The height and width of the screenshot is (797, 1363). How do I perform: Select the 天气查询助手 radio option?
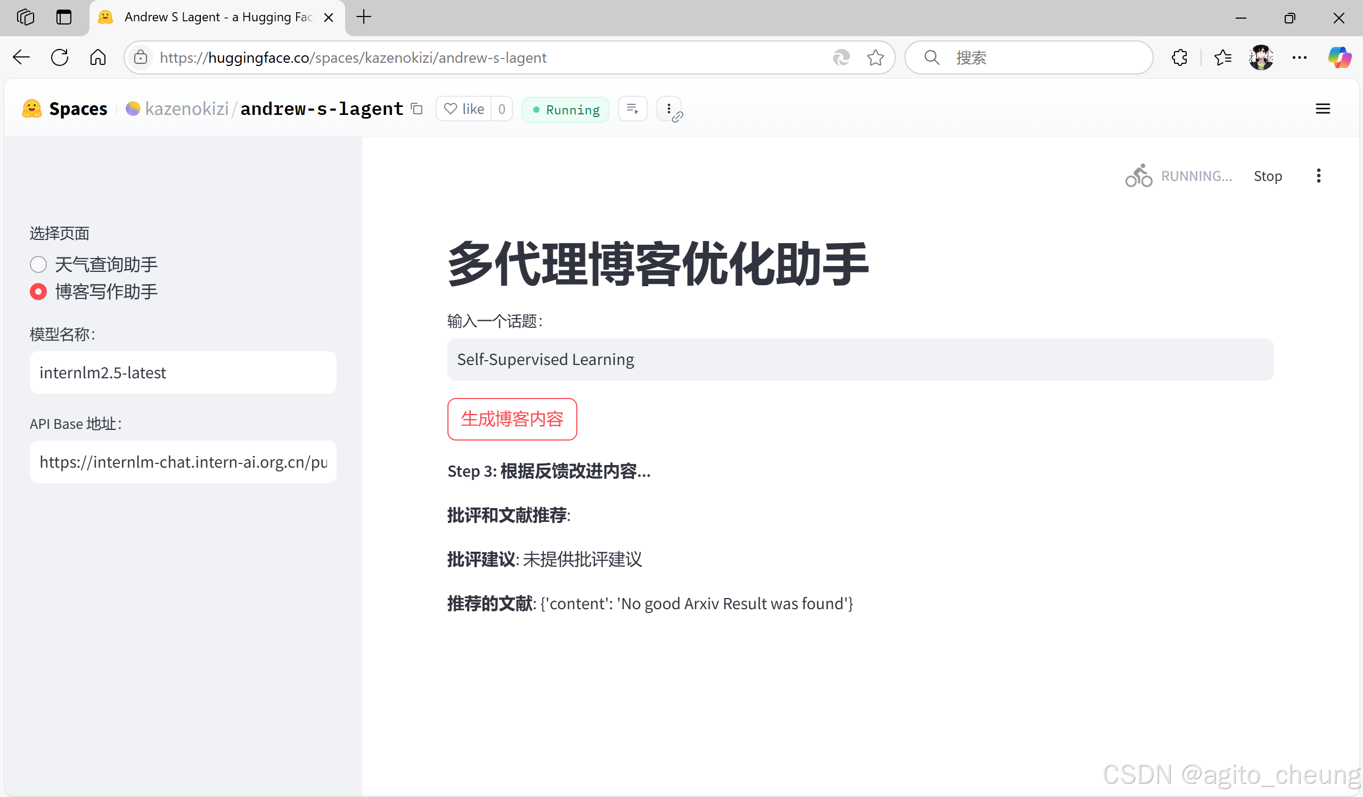point(38,265)
